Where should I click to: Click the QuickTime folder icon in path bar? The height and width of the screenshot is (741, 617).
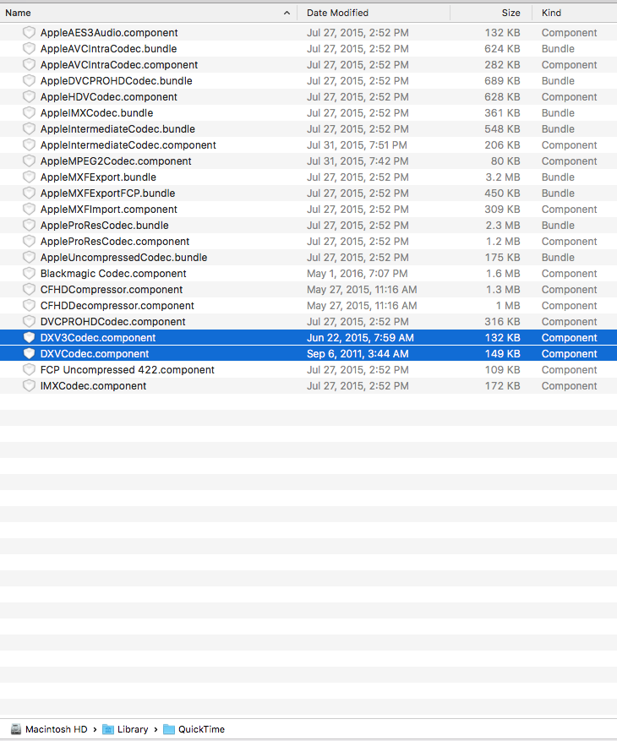point(169,729)
